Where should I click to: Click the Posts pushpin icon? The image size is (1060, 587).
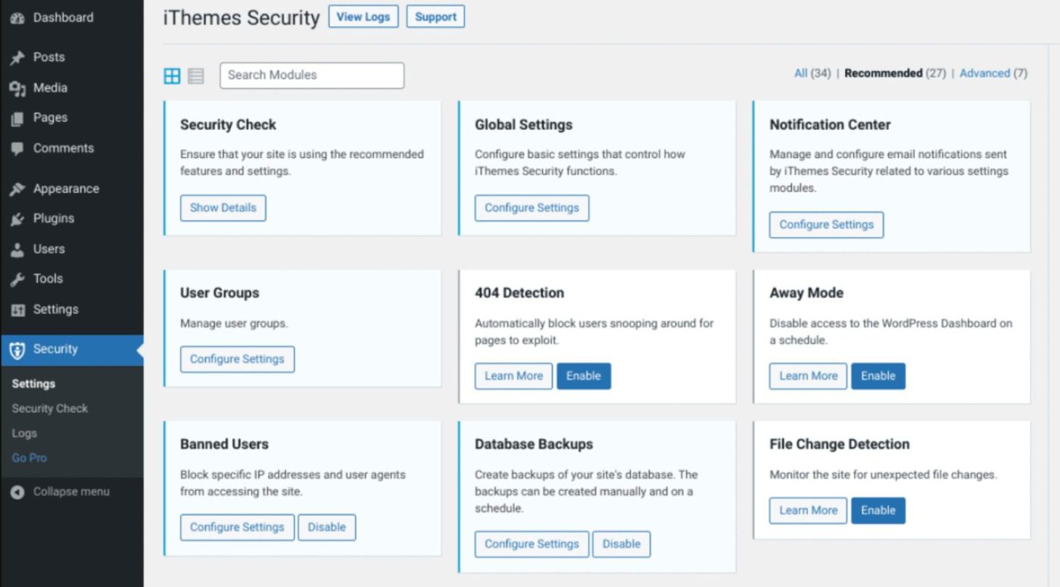click(17, 57)
